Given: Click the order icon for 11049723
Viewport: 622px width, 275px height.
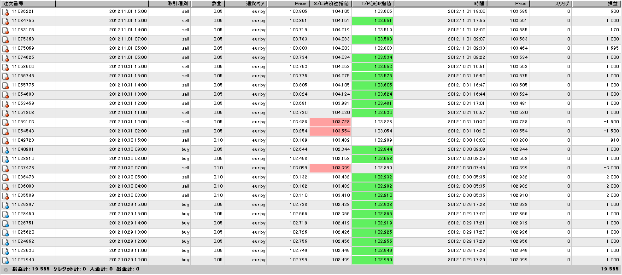Looking at the screenshot, I should (x=6, y=140).
